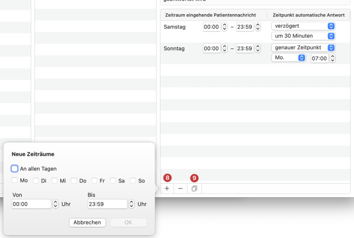
Task: Click the stepper for Sonntag end time
Action: (258, 48)
